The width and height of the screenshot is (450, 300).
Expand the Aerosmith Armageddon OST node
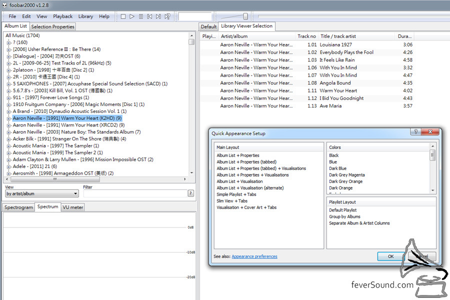(x=8, y=173)
